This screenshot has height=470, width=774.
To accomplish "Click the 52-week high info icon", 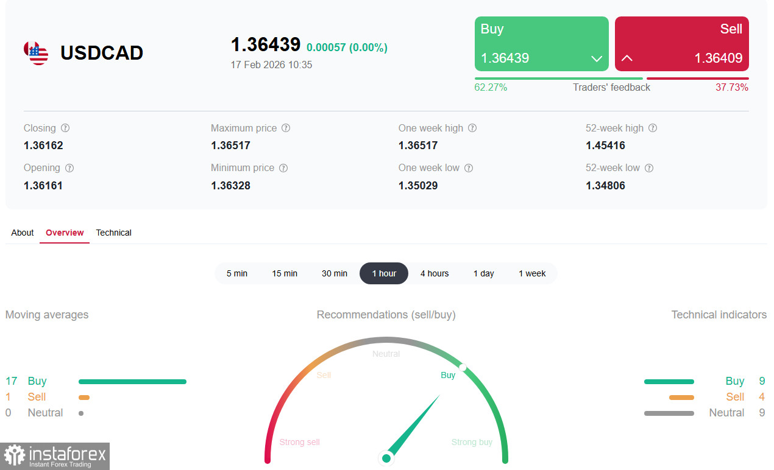I will click(x=653, y=128).
